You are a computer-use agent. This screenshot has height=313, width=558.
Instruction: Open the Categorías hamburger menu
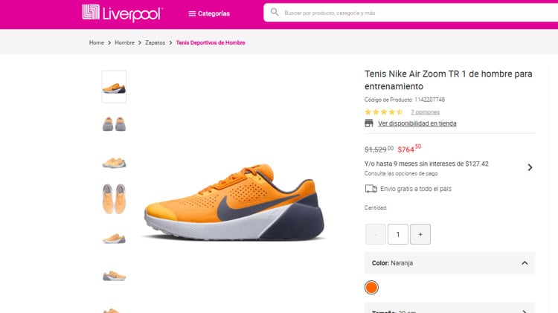pyautogui.click(x=209, y=13)
